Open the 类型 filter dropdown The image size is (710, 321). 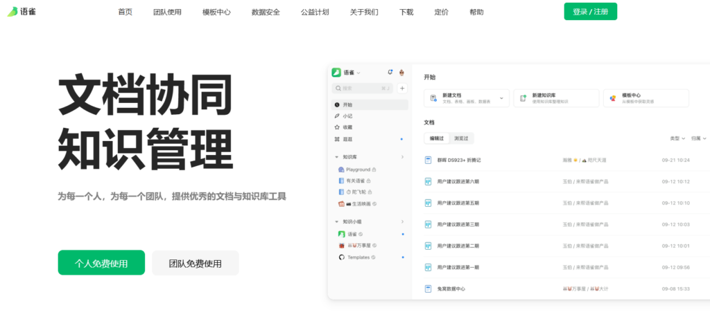tap(677, 138)
